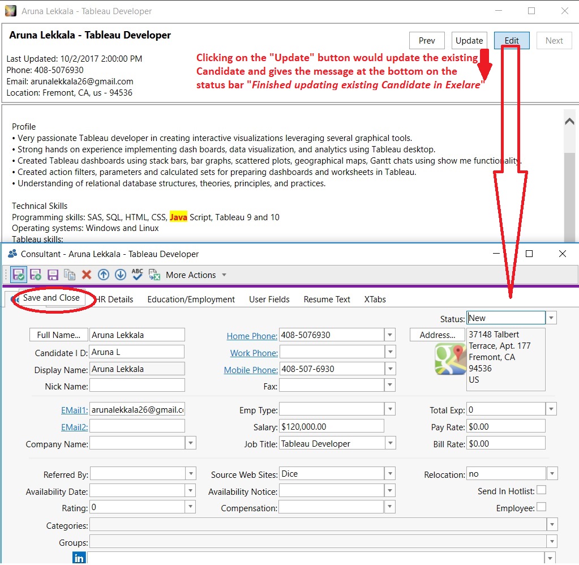The height and width of the screenshot is (565, 579).
Task: Select the User Fields tab
Action: point(269,299)
